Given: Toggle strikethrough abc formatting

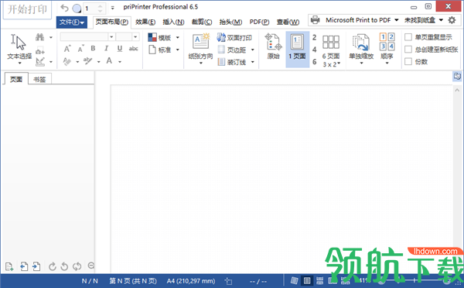Looking at the screenshot, I should point(134,48).
